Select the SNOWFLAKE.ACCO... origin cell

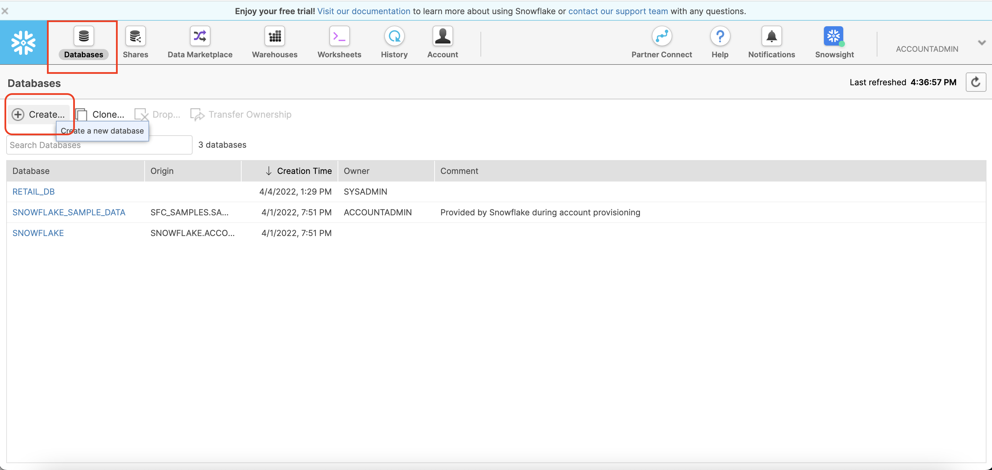tap(193, 233)
